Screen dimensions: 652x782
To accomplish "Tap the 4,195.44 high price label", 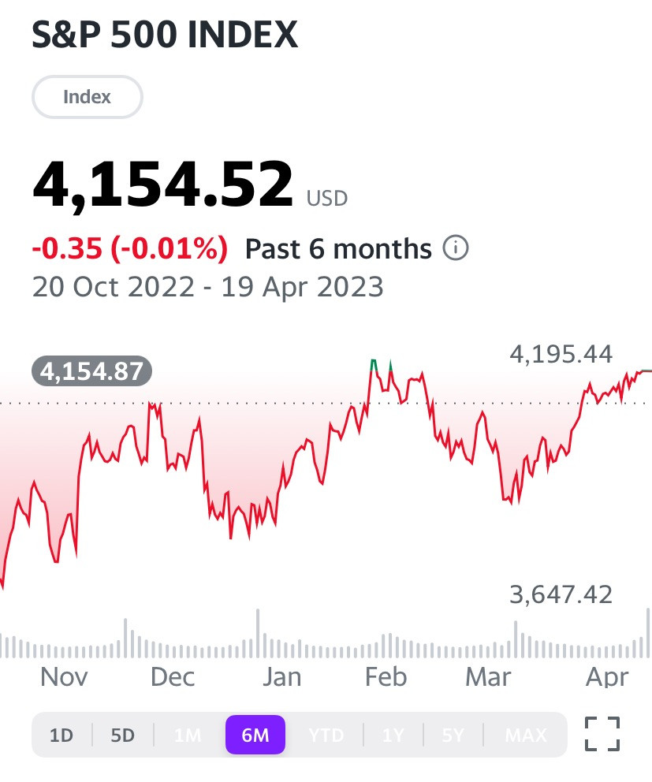I will pyautogui.click(x=561, y=355).
